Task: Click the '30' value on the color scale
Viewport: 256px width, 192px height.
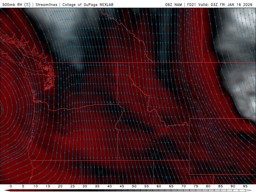Action: coord(85,186)
